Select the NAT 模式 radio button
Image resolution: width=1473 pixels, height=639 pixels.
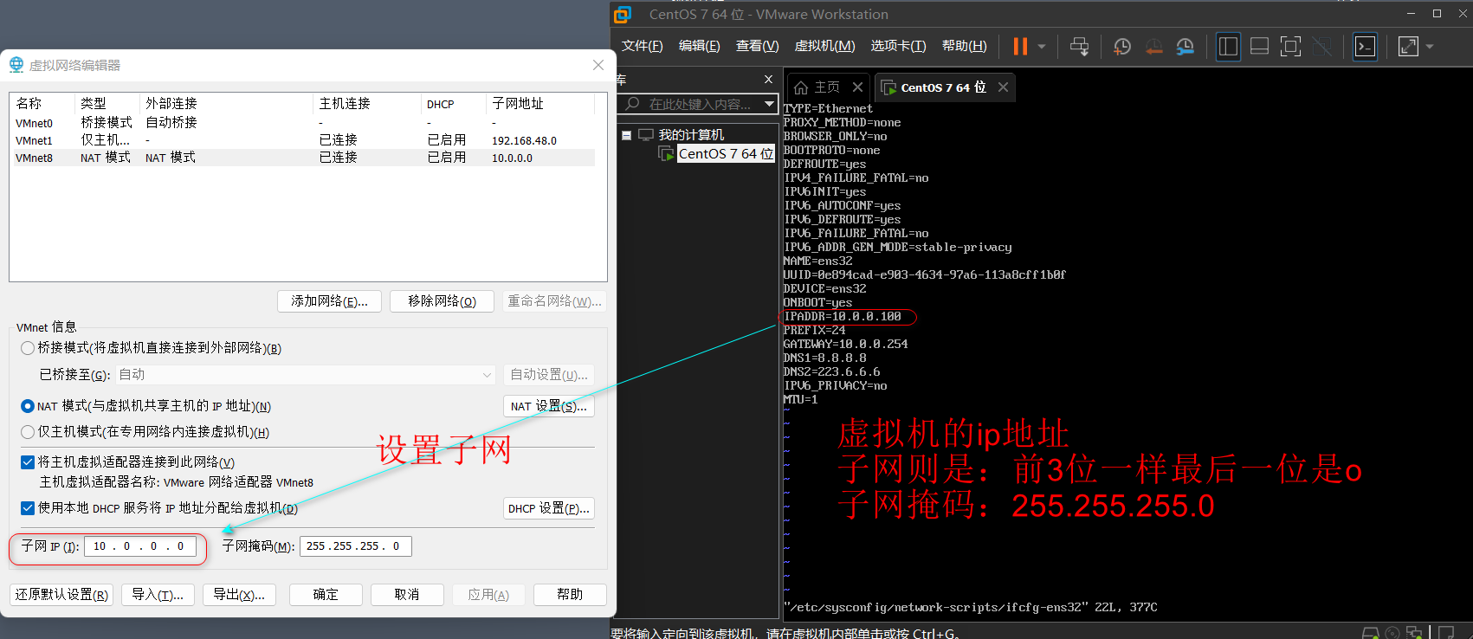click(28, 406)
